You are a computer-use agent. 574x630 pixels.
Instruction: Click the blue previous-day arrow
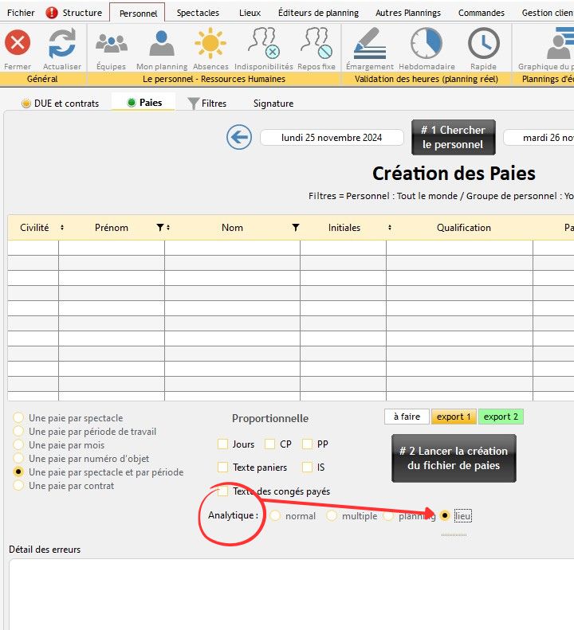(x=239, y=137)
